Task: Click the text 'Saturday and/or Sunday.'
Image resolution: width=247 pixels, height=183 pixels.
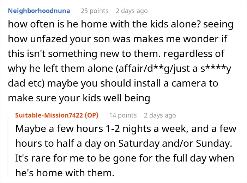Action: click(x=175, y=144)
